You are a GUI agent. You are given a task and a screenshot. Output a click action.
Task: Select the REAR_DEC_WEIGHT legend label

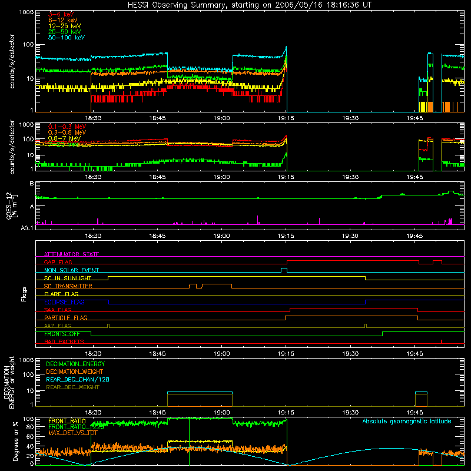click(x=72, y=387)
